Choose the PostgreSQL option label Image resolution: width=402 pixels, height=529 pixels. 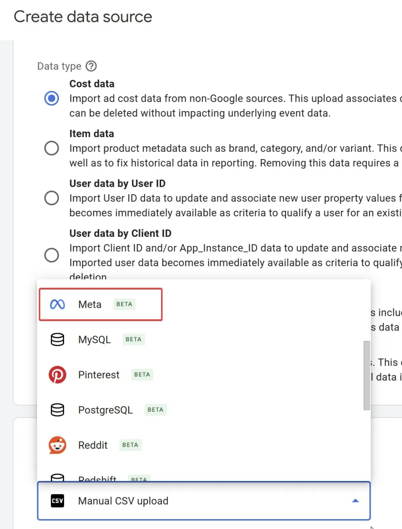coord(105,410)
